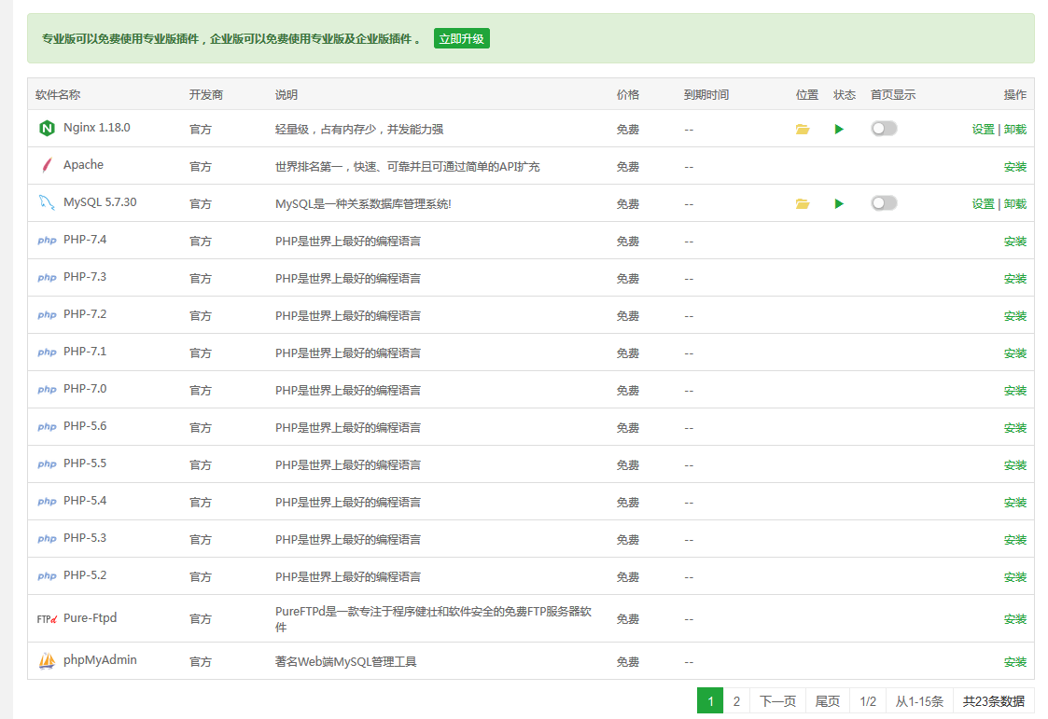Click the MySQL dolphin icon

point(47,203)
